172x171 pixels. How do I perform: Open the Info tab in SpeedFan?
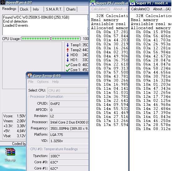click(x=36, y=9)
